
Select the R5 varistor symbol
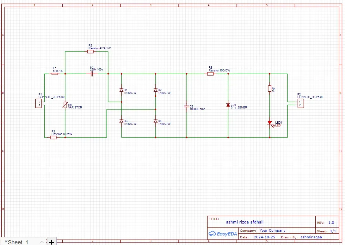tap(65, 105)
